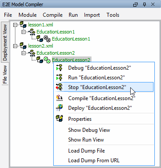Open Properties from the context menu

pyautogui.click(x=104, y=119)
